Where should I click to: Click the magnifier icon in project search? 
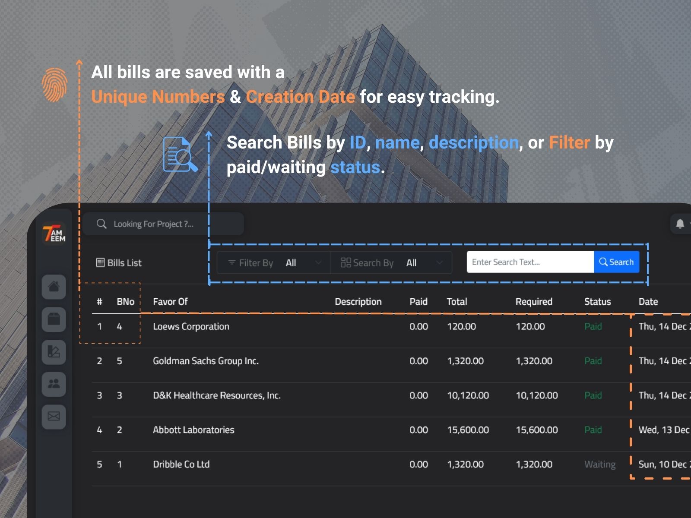point(101,224)
